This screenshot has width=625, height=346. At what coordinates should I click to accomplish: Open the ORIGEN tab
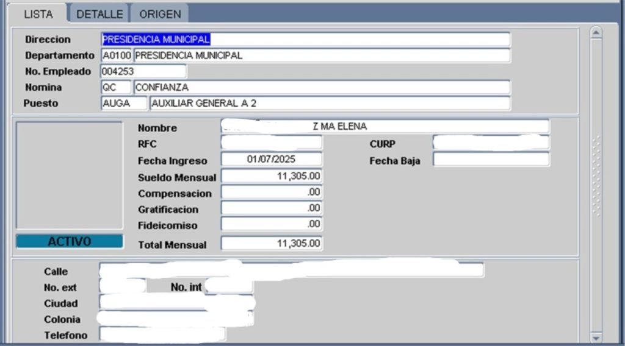pyautogui.click(x=160, y=15)
